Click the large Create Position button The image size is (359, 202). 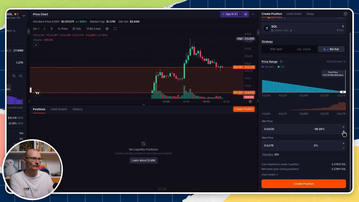coord(303,184)
